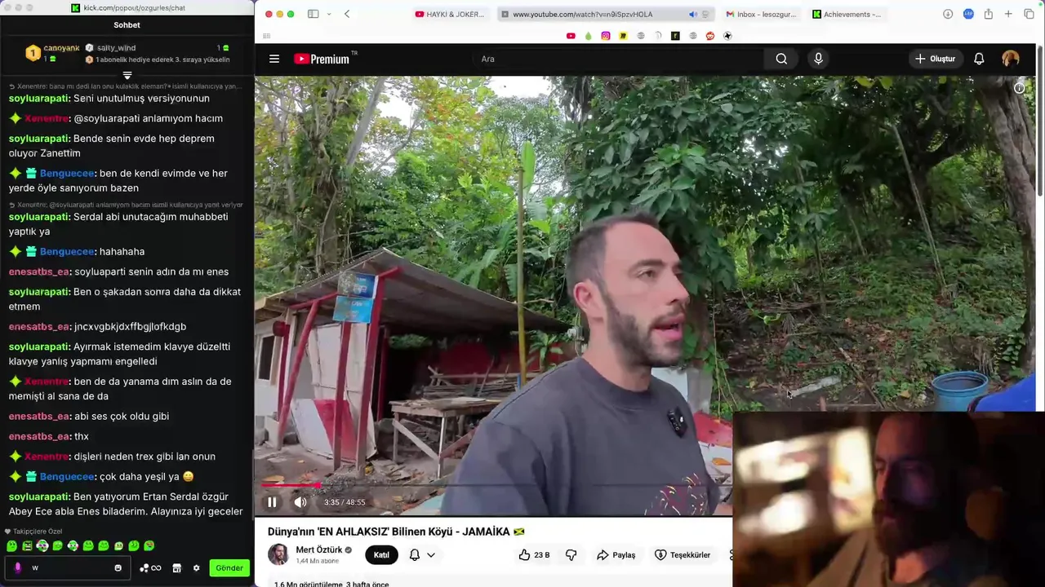Click the YouTube search magnifier icon
1045x587 pixels.
(x=781, y=59)
